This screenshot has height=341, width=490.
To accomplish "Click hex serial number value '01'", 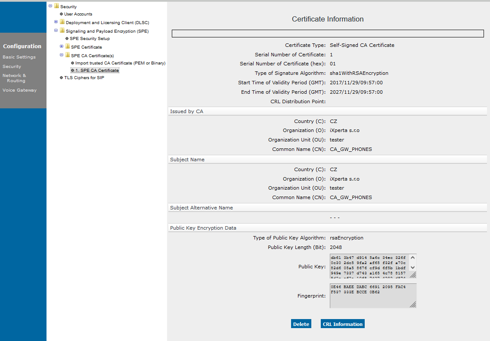I will point(332,64).
